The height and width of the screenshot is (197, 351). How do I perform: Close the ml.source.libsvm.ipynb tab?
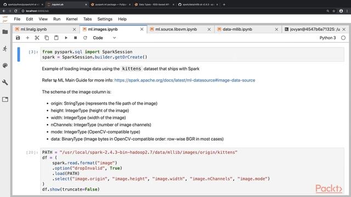tap(209, 29)
